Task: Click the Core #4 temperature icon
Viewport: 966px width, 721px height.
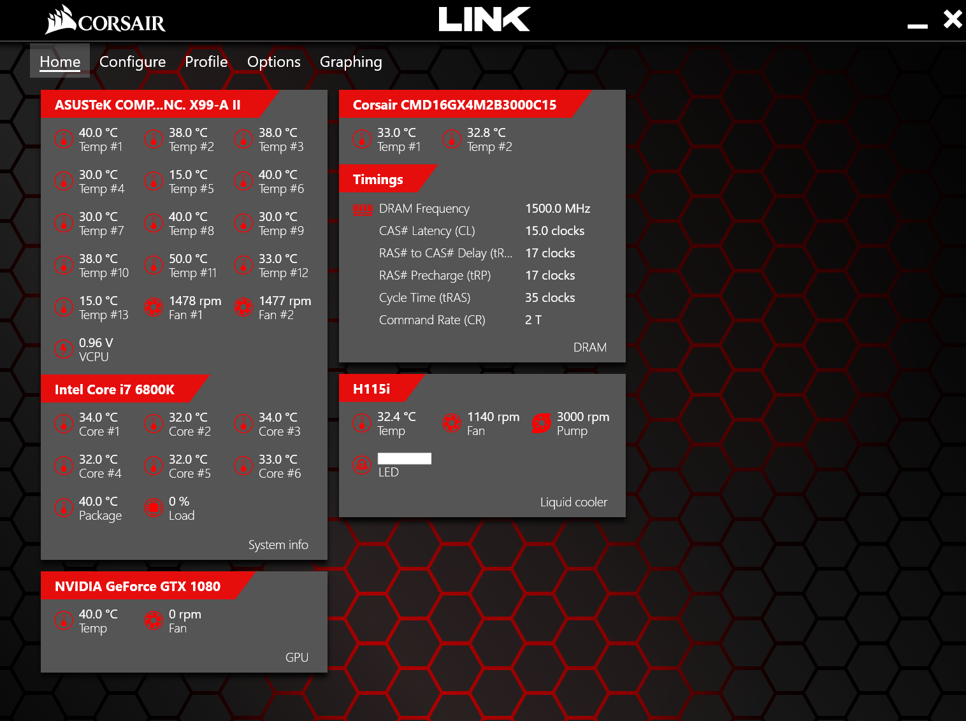Action: (64, 466)
